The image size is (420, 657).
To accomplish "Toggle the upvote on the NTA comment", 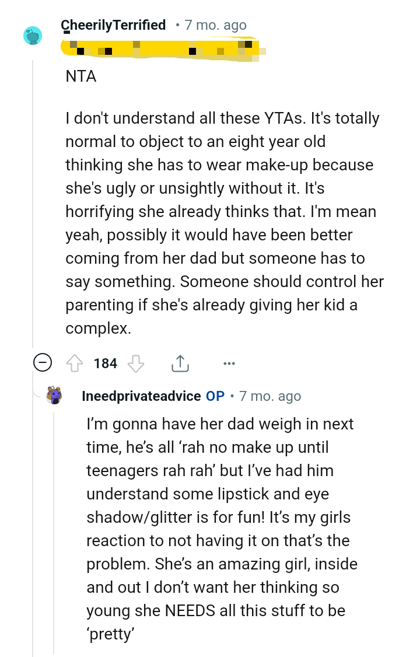I will pyautogui.click(x=75, y=363).
